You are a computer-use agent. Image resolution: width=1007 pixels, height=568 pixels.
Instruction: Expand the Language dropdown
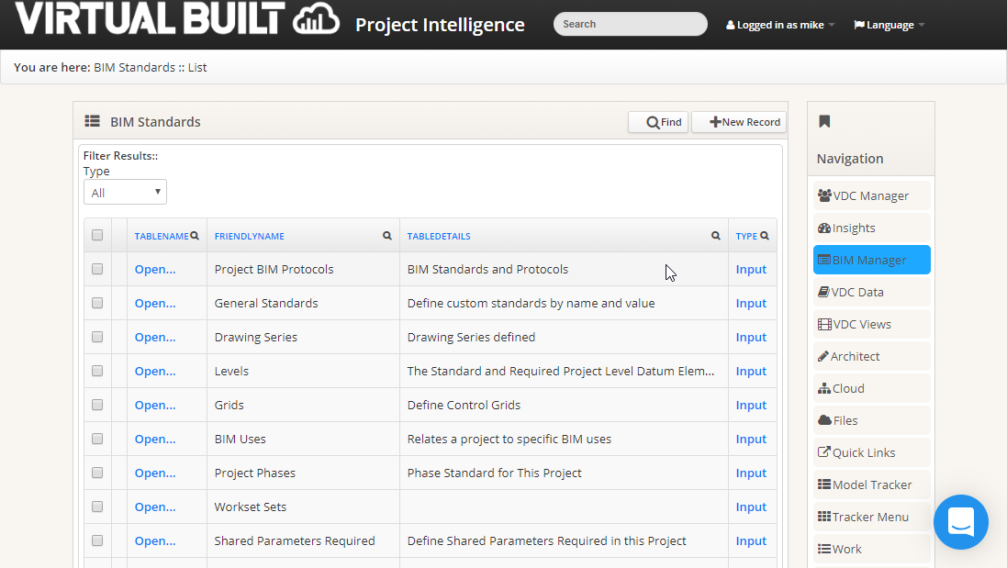(889, 25)
